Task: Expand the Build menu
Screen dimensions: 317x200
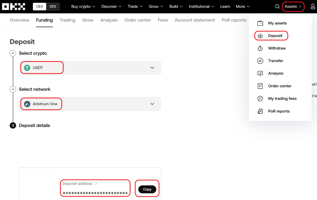Action: [x=176, y=6]
